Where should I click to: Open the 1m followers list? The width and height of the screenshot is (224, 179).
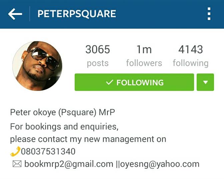(144, 56)
